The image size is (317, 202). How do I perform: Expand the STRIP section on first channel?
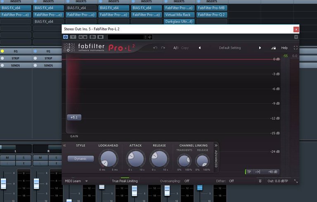15,58
